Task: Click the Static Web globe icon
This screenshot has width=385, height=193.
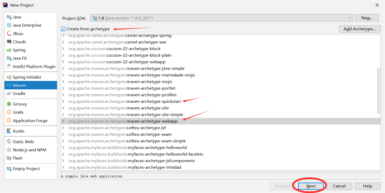Action: [x=9, y=142]
